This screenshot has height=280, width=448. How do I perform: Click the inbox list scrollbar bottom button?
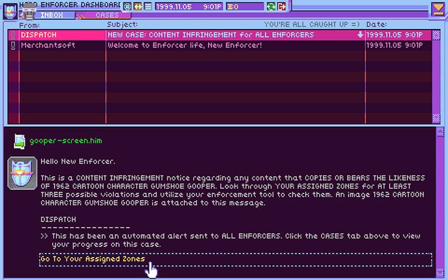click(x=436, y=118)
